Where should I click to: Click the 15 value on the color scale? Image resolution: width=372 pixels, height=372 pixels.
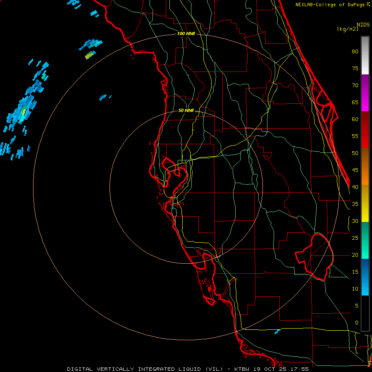pos(355,272)
